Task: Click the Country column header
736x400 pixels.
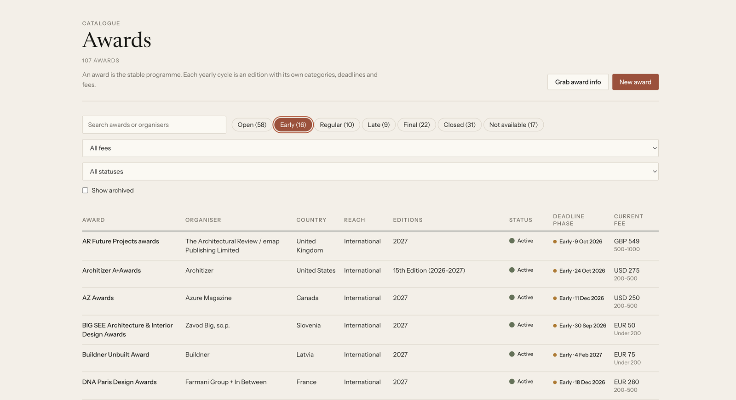Action: (311, 220)
